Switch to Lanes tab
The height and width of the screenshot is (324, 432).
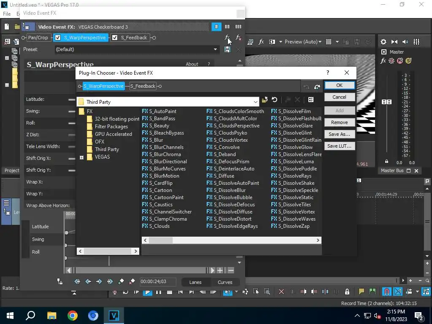[x=195, y=282]
